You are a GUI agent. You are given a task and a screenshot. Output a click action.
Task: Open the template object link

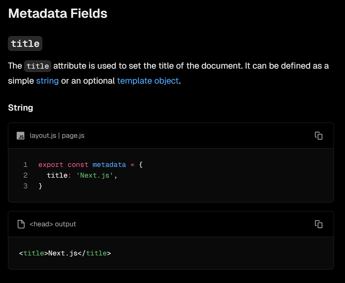click(x=148, y=81)
